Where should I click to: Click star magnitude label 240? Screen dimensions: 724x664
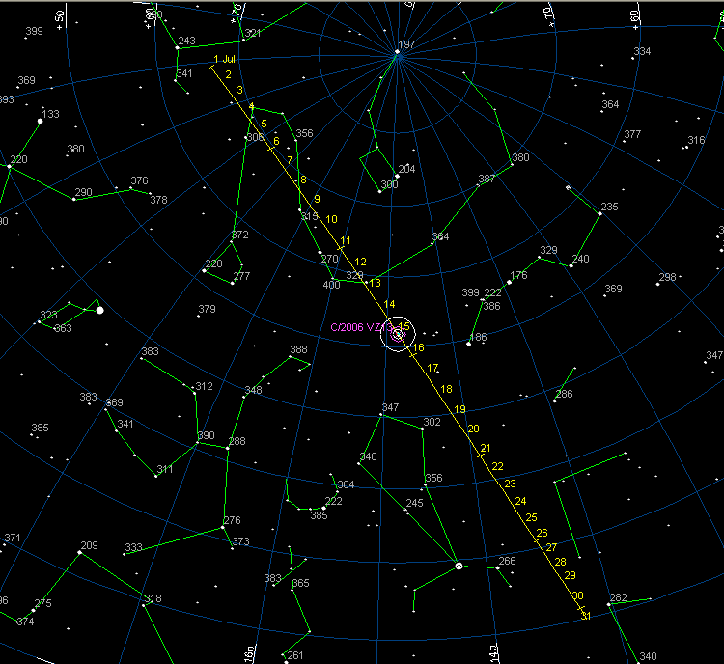[580, 259]
